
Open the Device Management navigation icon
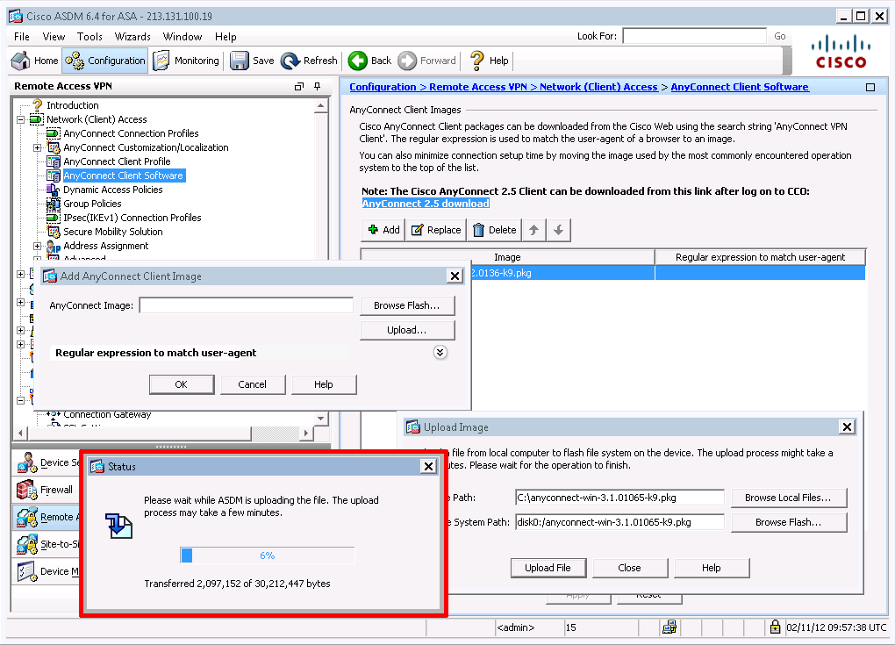coord(27,571)
